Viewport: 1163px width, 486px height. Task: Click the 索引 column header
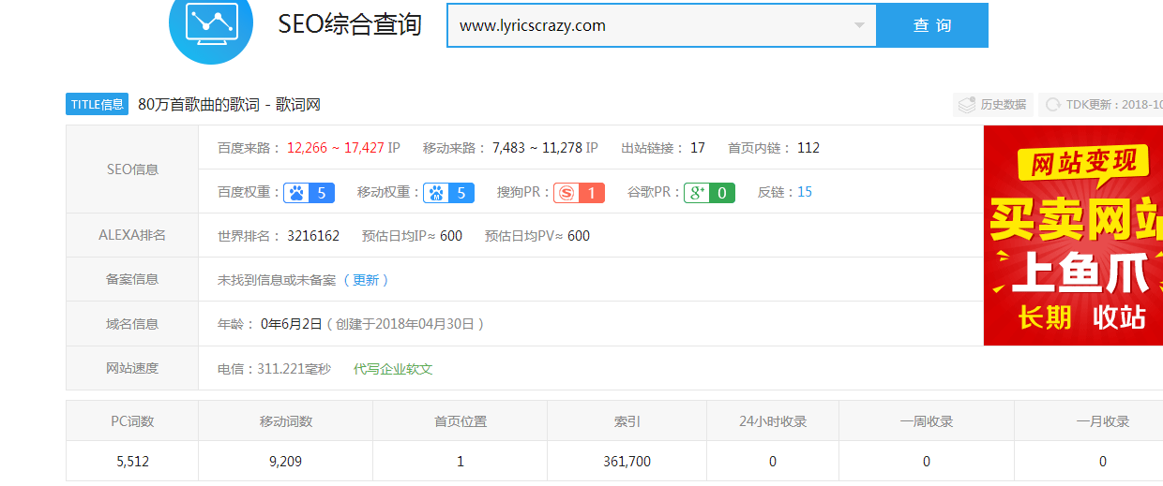coord(627,421)
